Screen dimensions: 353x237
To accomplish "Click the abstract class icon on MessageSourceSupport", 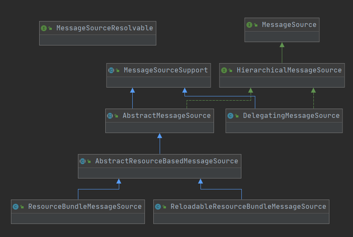I will pyautogui.click(x=111, y=70).
